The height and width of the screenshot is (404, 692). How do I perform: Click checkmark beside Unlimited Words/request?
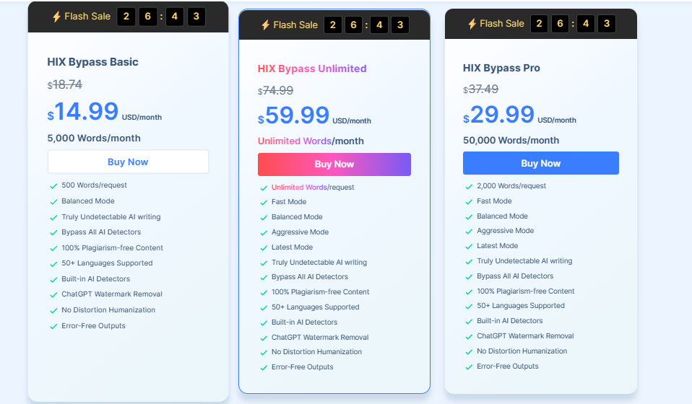tap(264, 188)
